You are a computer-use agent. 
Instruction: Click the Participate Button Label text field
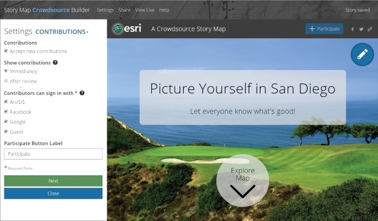[53, 154]
